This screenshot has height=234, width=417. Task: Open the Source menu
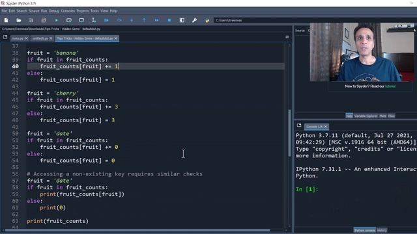tap(34, 11)
